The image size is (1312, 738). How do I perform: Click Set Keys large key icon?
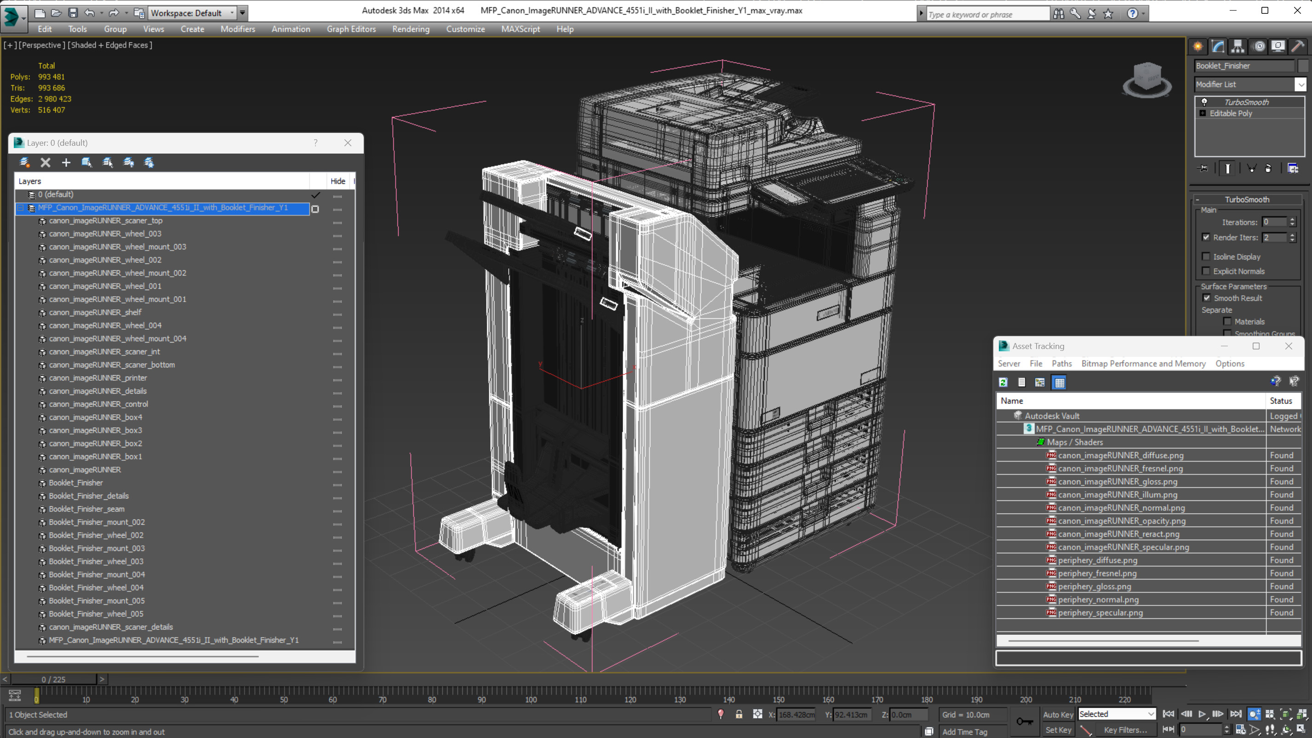point(1024,721)
